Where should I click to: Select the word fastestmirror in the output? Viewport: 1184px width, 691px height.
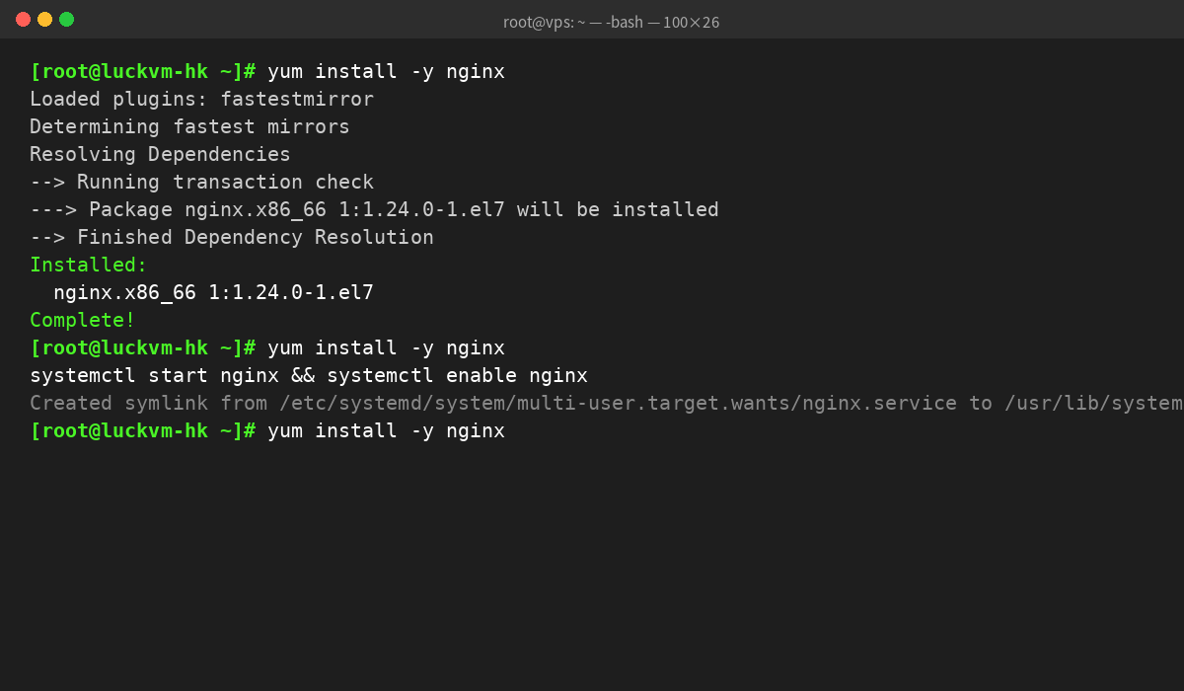pos(297,100)
